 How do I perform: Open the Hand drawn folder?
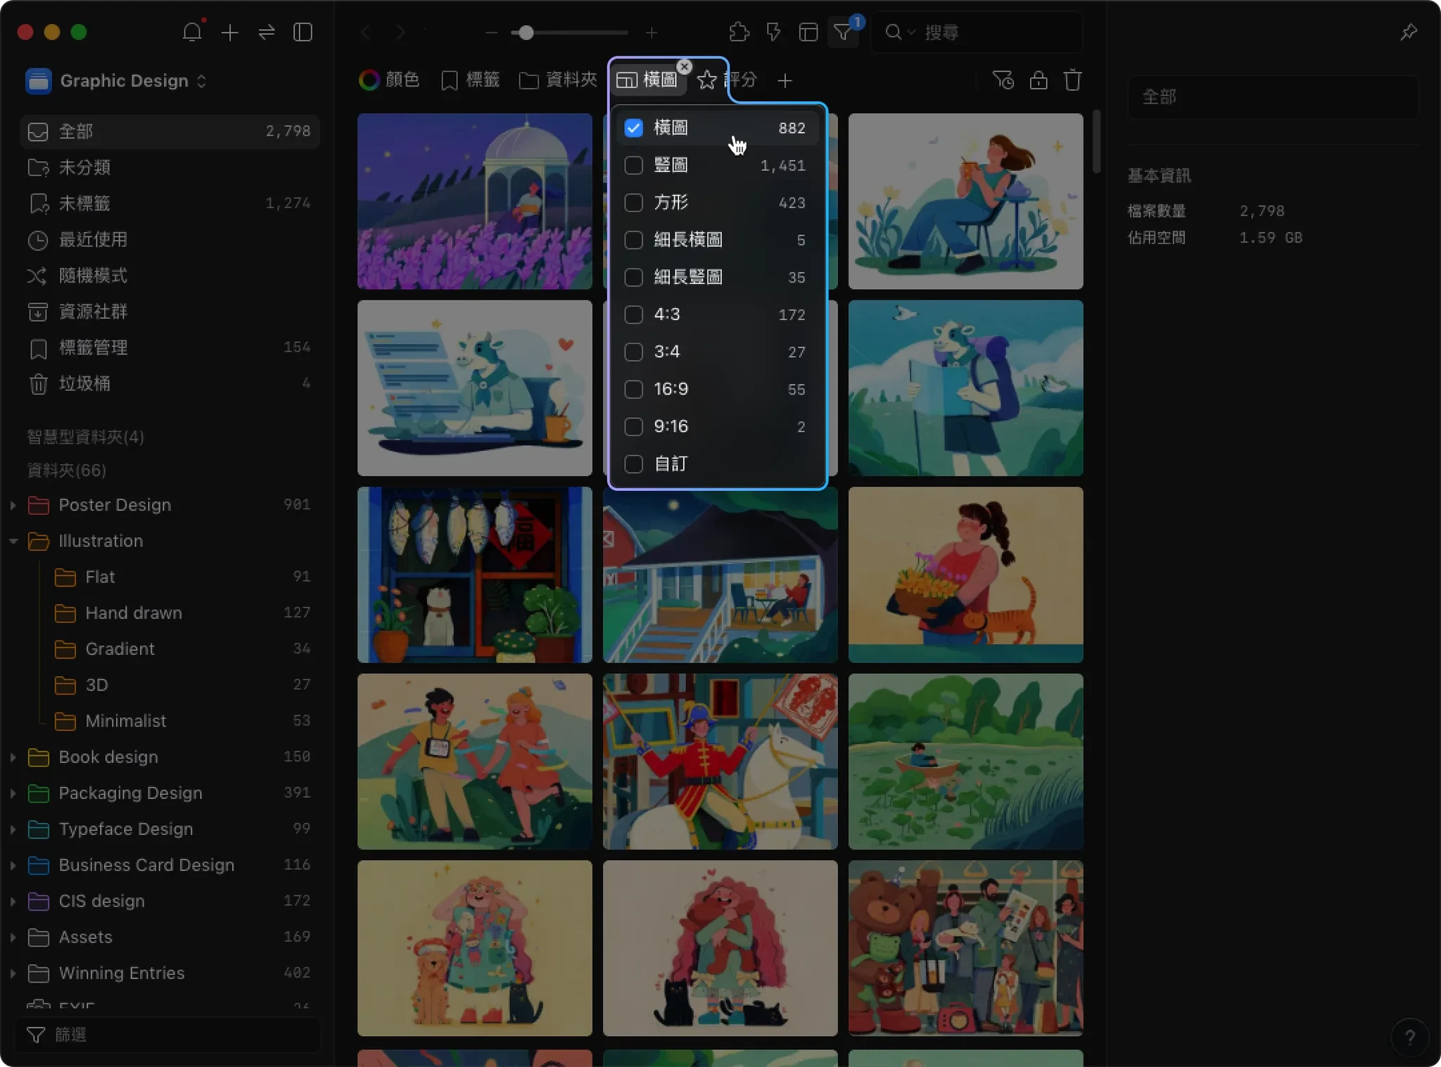[x=182, y=613]
